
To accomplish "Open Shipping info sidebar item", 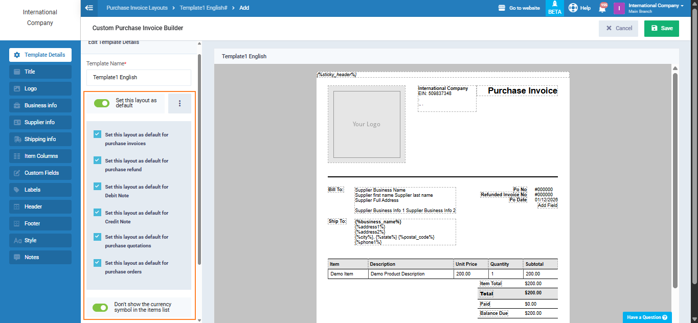I will coord(40,139).
